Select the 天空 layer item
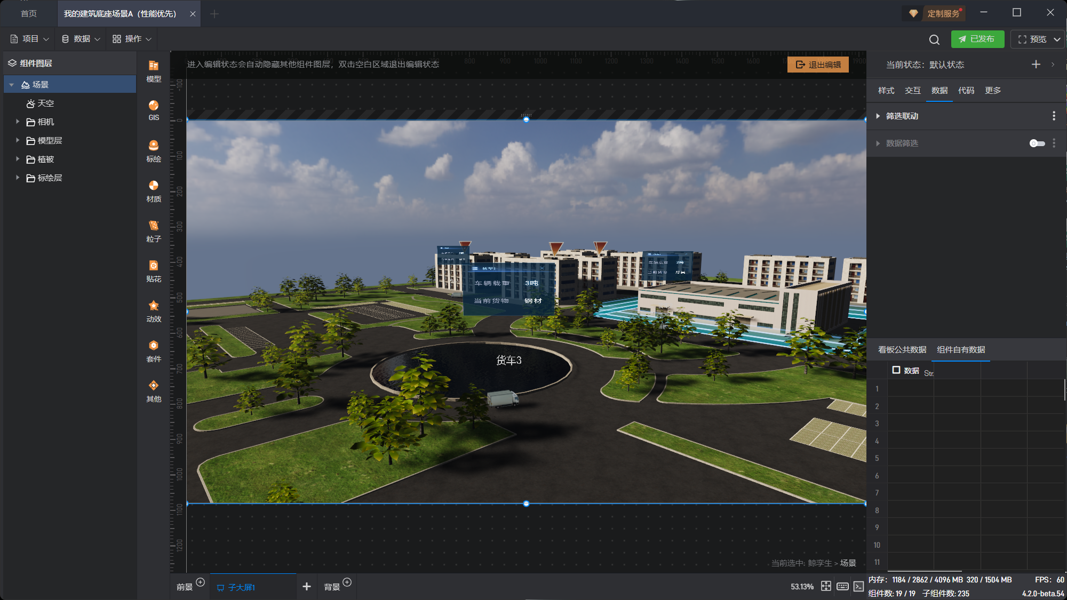Image resolution: width=1067 pixels, height=600 pixels. pos(45,103)
